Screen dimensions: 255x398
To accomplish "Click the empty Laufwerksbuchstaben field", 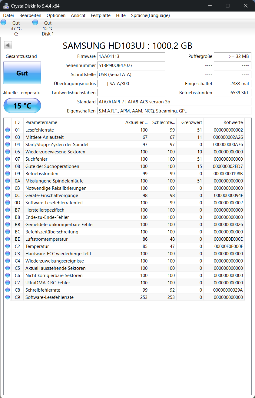I will click(x=131, y=93).
